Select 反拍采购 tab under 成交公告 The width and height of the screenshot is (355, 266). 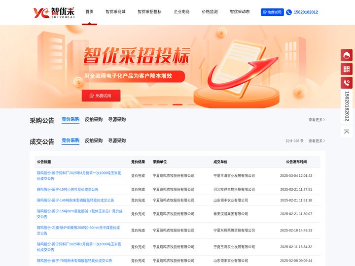(94, 141)
